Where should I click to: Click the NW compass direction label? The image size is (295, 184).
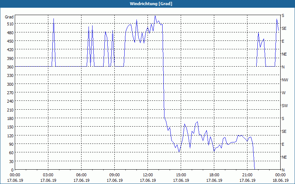[285, 80]
